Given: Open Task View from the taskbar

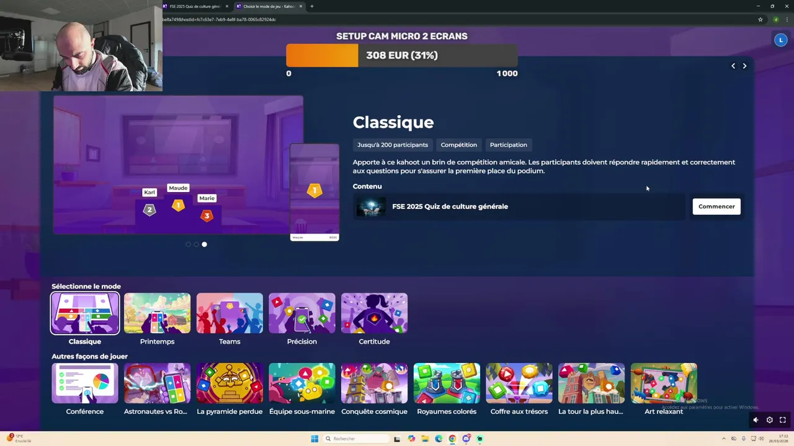Looking at the screenshot, I should [398, 439].
